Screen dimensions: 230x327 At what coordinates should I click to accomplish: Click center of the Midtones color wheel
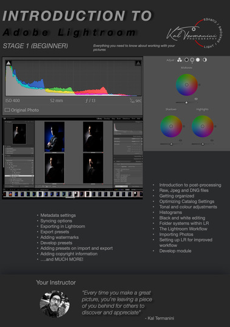pos(187,84)
